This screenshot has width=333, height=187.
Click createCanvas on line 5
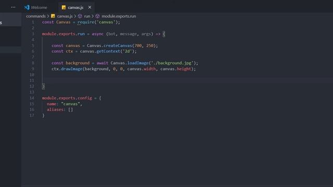pos(118,46)
